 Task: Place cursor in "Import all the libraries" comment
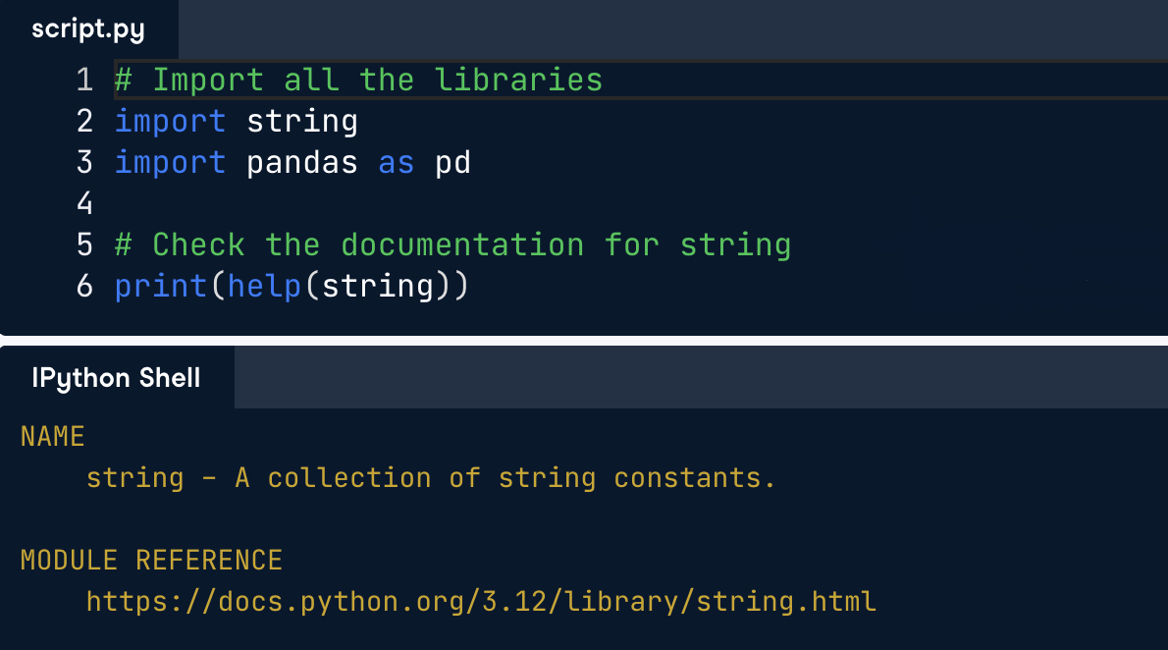[x=358, y=80]
